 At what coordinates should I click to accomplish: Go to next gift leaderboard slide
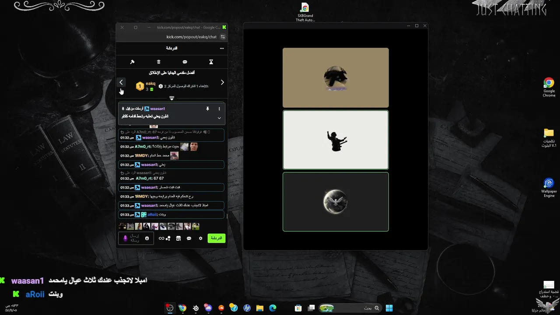coord(222,82)
